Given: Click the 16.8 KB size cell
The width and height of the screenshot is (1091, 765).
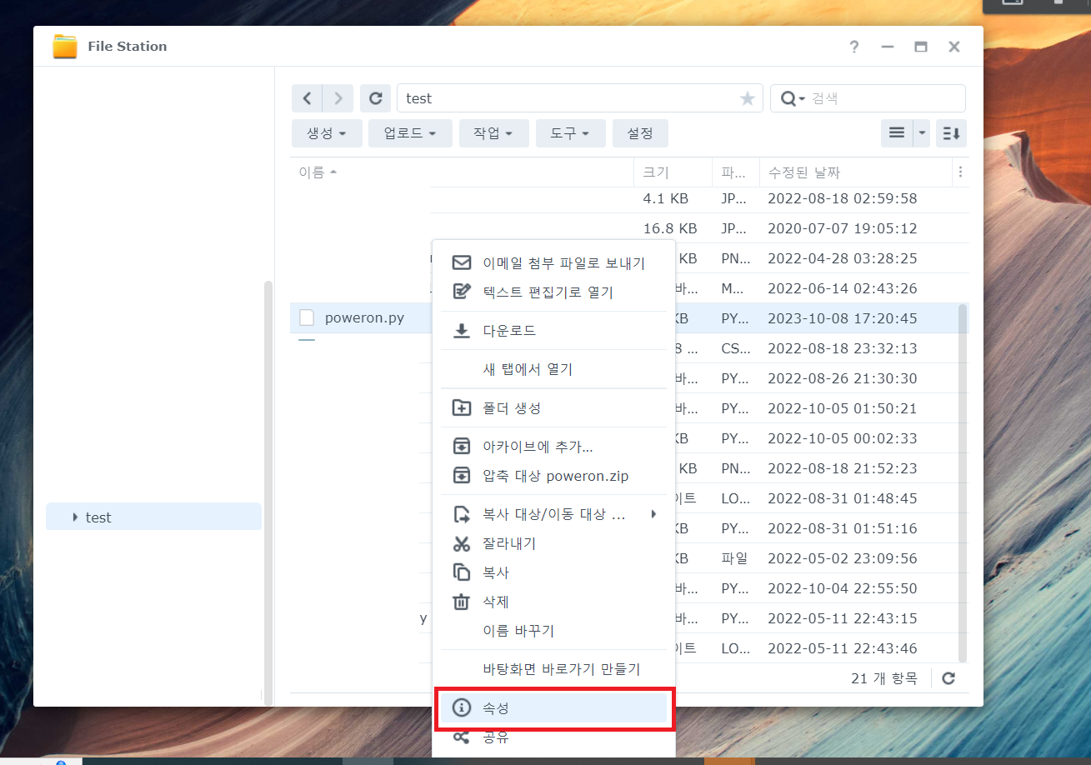Looking at the screenshot, I should point(669,228).
